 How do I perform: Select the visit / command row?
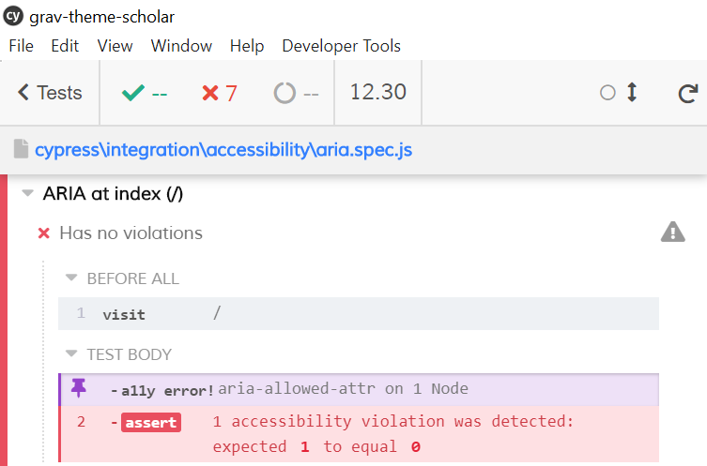[357, 314]
